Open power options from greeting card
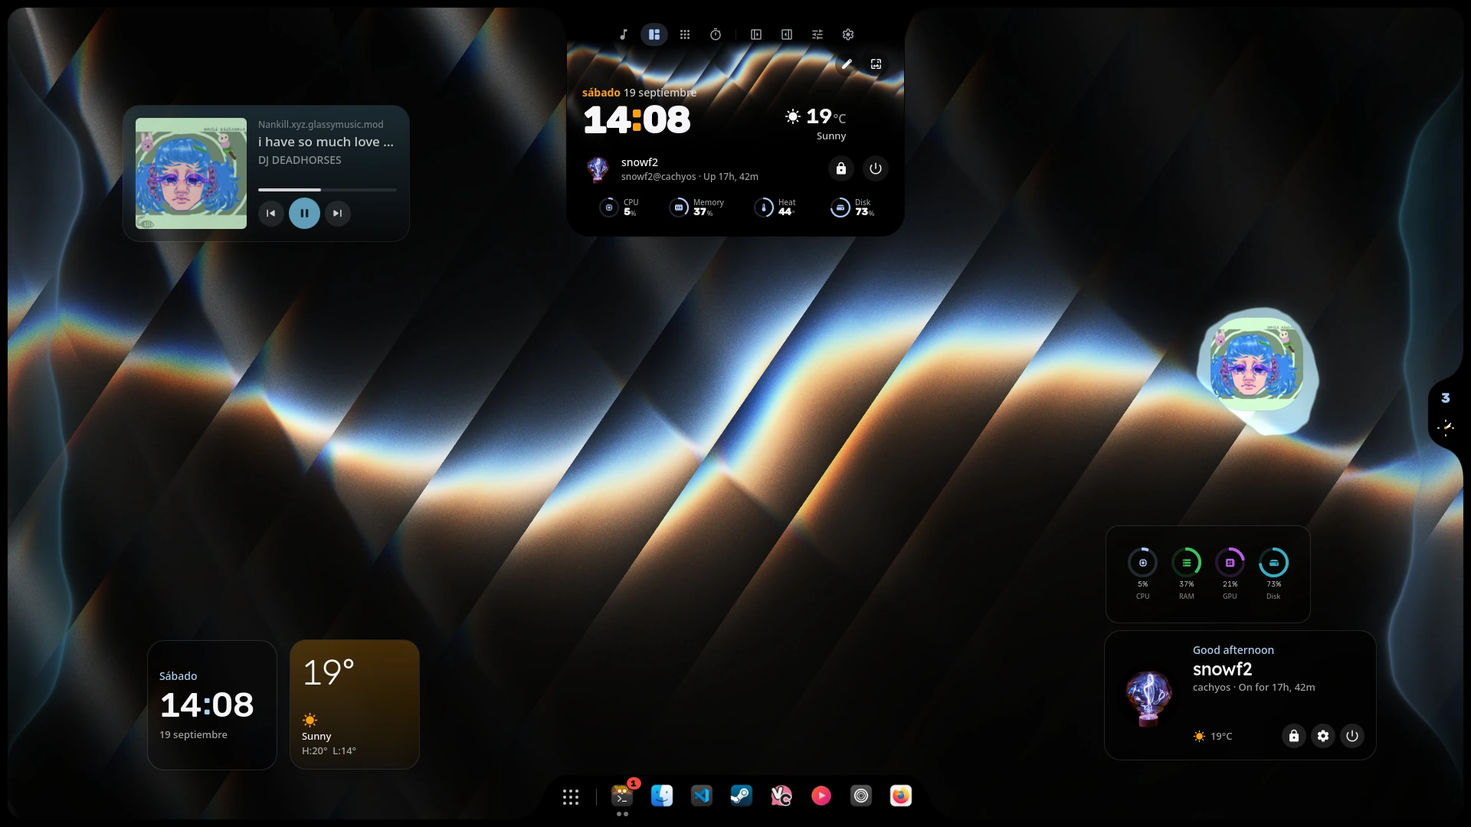The image size is (1471, 827). (x=1352, y=736)
